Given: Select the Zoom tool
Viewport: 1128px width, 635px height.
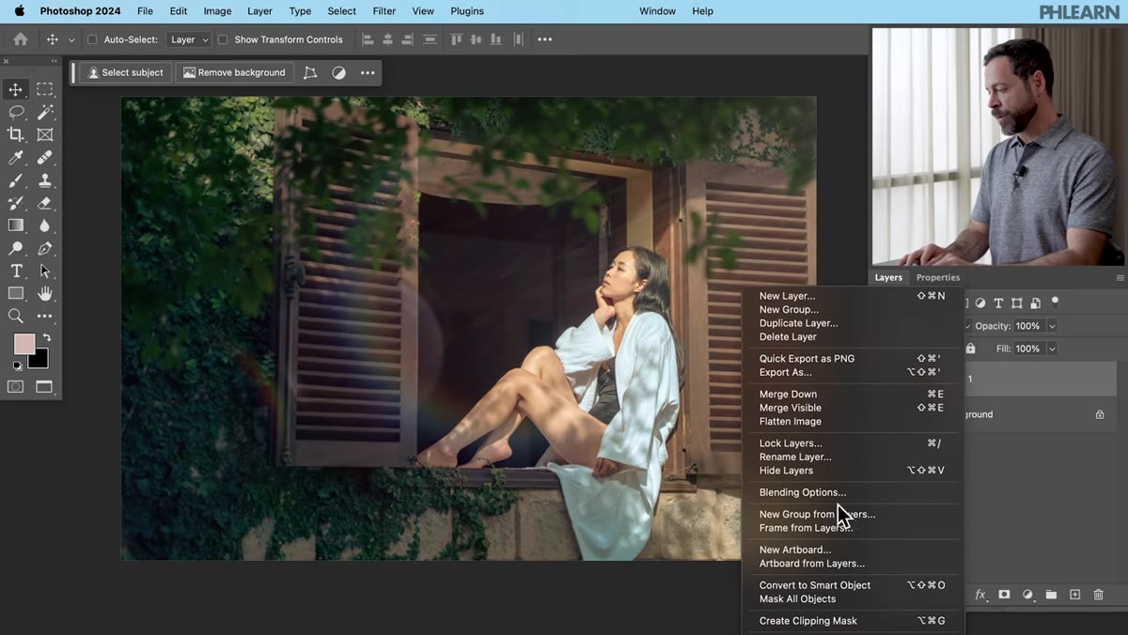Looking at the screenshot, I should tap(15, 317).
